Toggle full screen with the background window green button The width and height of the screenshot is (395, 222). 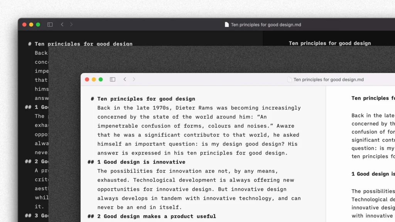point(37,24)
